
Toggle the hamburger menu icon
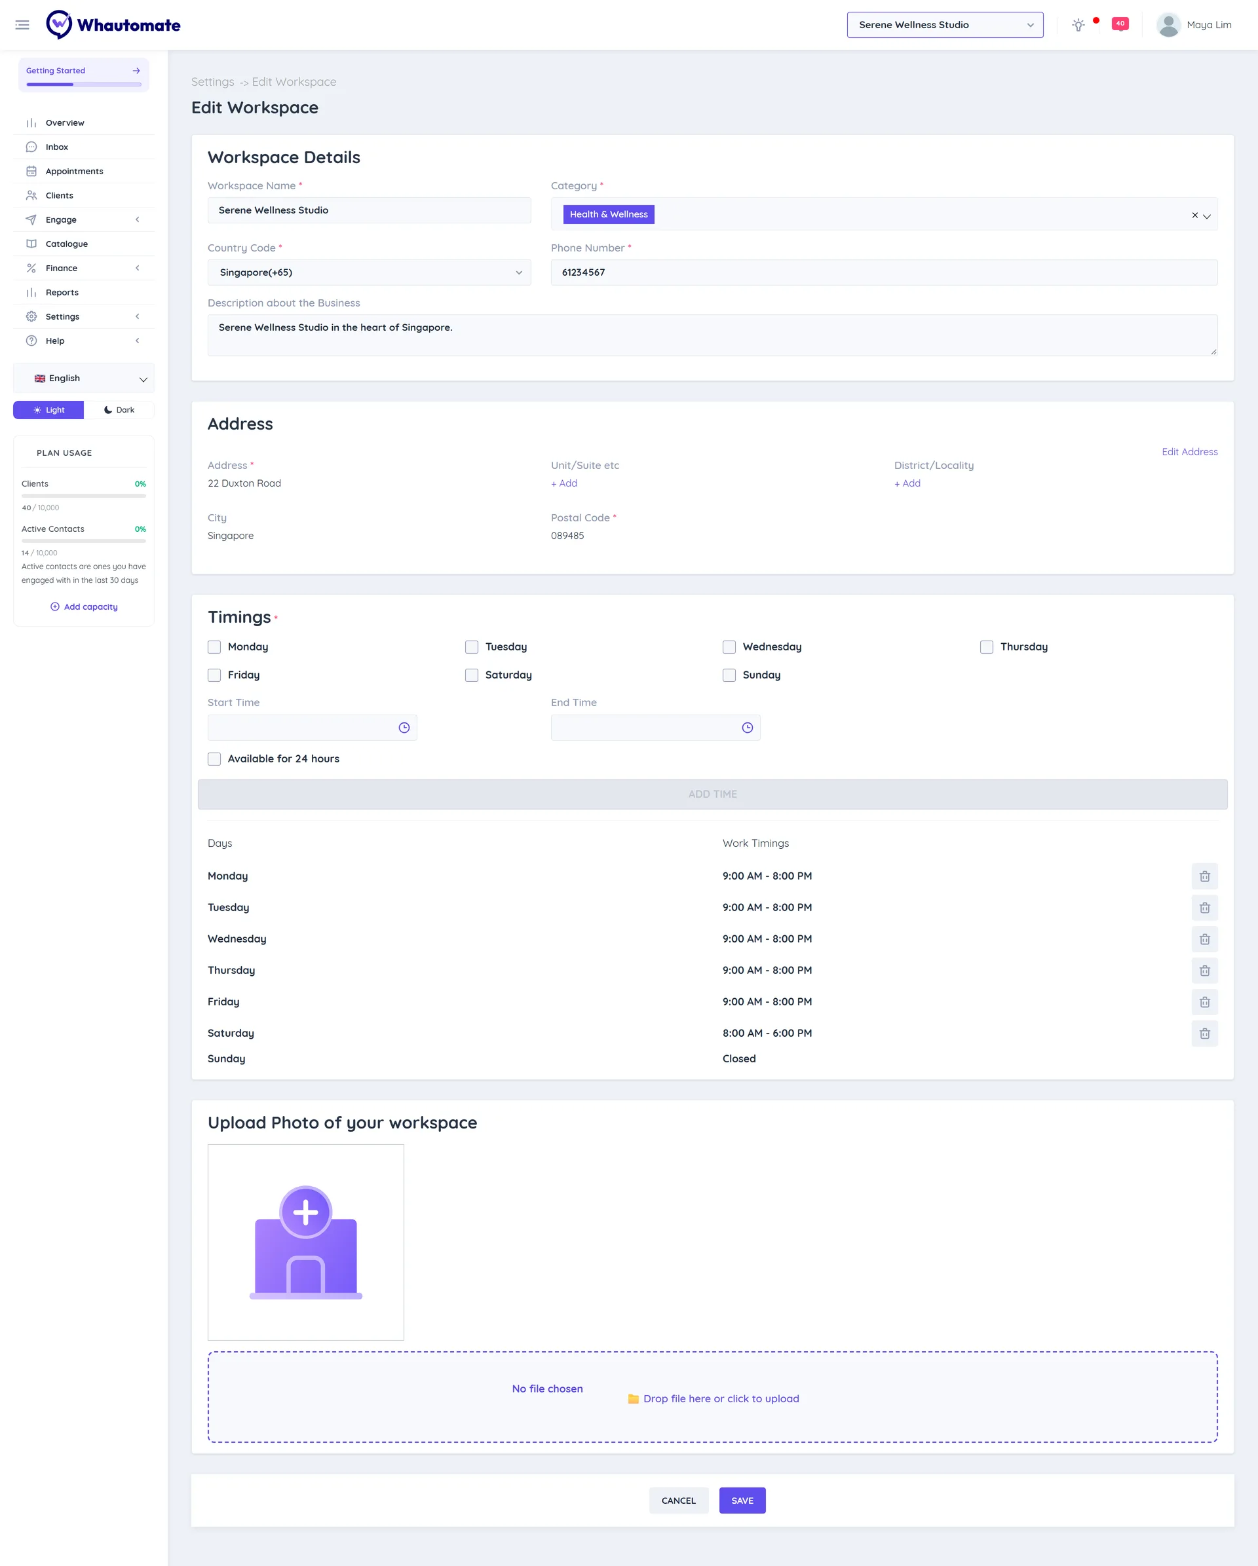pos(22,25)
